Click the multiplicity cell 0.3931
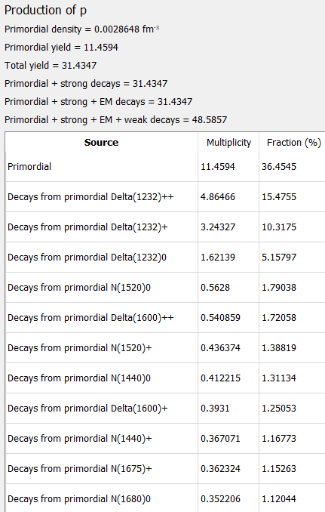The image size is (325, 512). (215, 408)
